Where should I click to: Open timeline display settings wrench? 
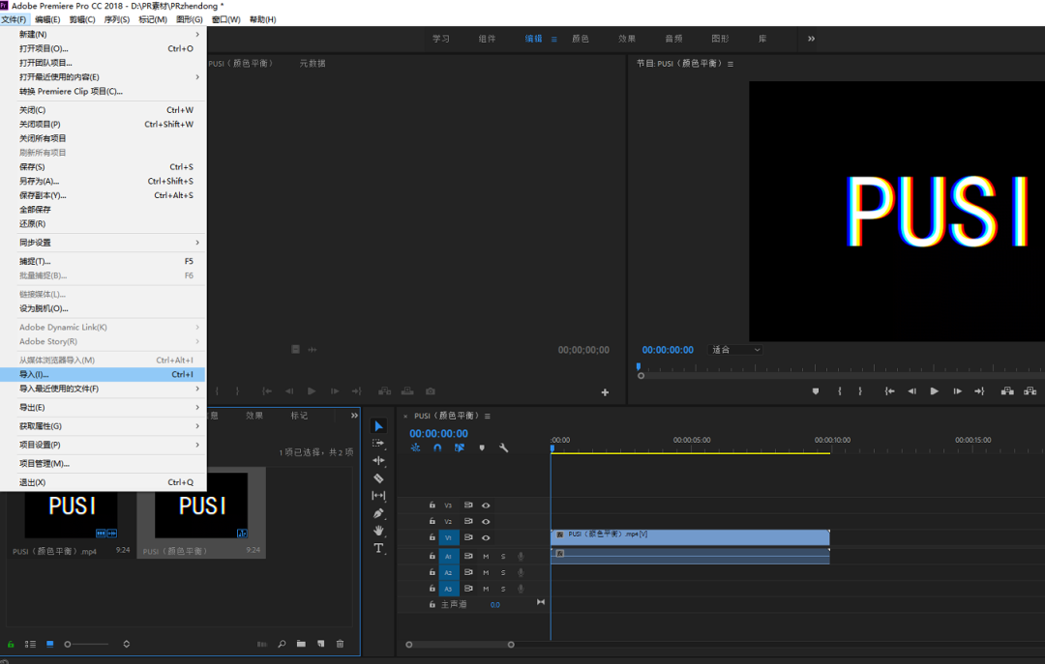(504, 448)
